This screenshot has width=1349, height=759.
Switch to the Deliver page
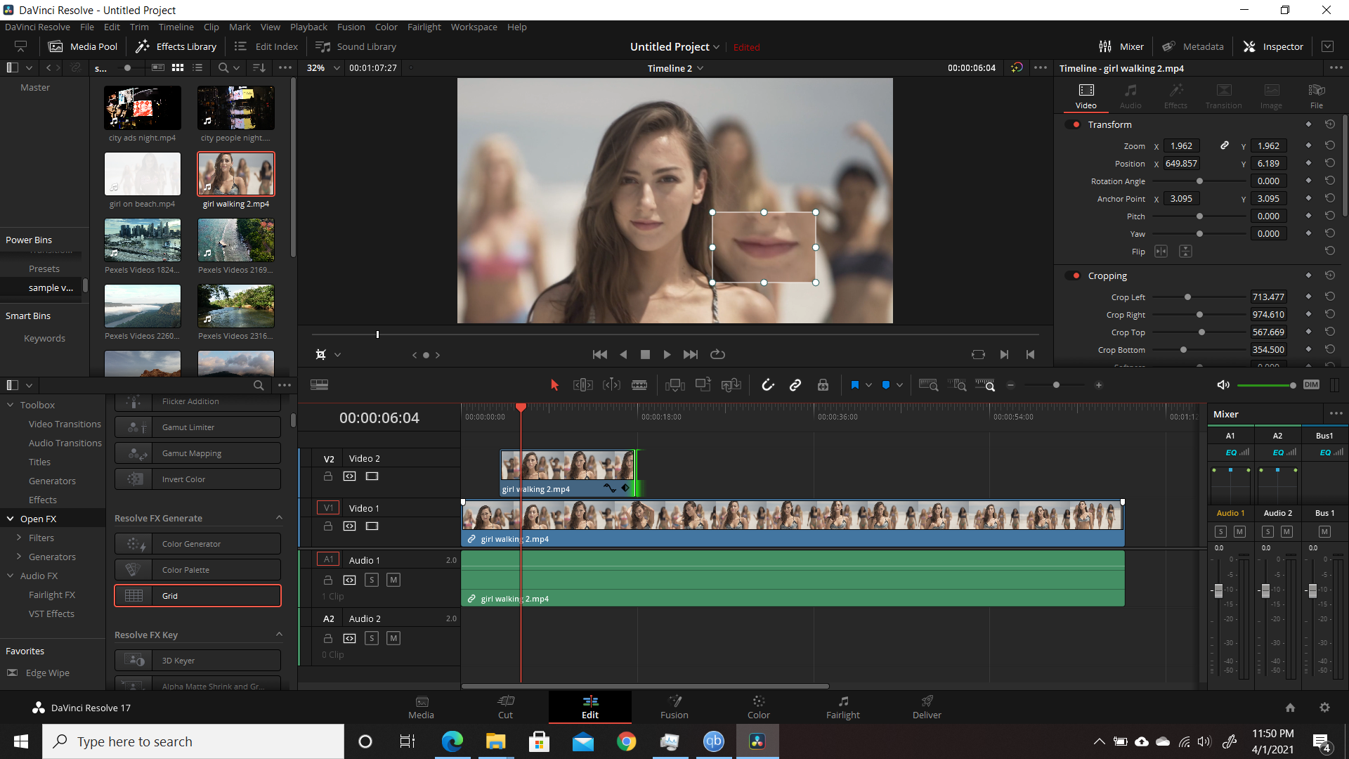click(927, 707)
